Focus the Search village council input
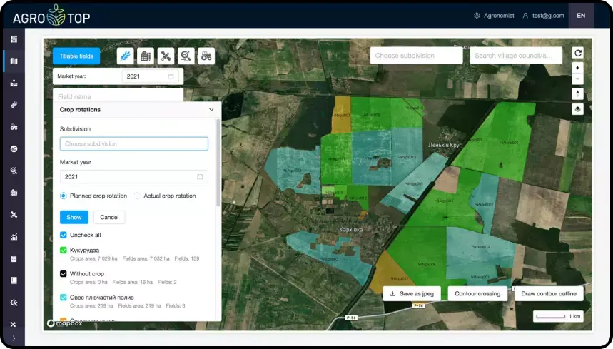Image resolution: width=613 pixels, height=349 pixels. [x=516, y=56]
